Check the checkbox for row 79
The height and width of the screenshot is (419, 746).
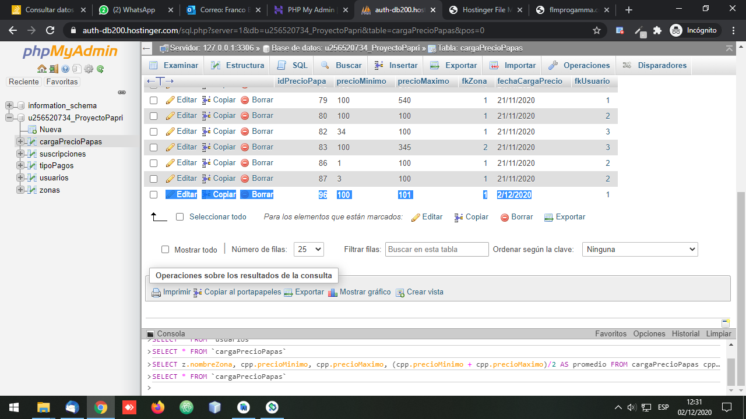point(154,100)
